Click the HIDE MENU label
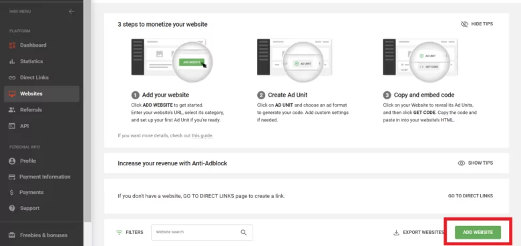The height and width of the screenshot is (246, 521). (x=20, y=11)
